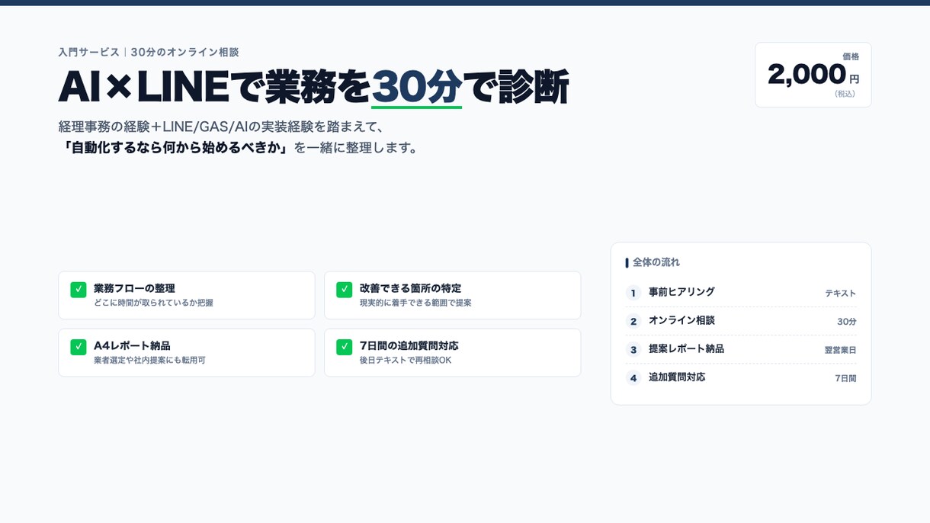Click the green checkmark beside 7日間の追加質問対応
The height and width of the screenshot is (523, 930).
345,347
